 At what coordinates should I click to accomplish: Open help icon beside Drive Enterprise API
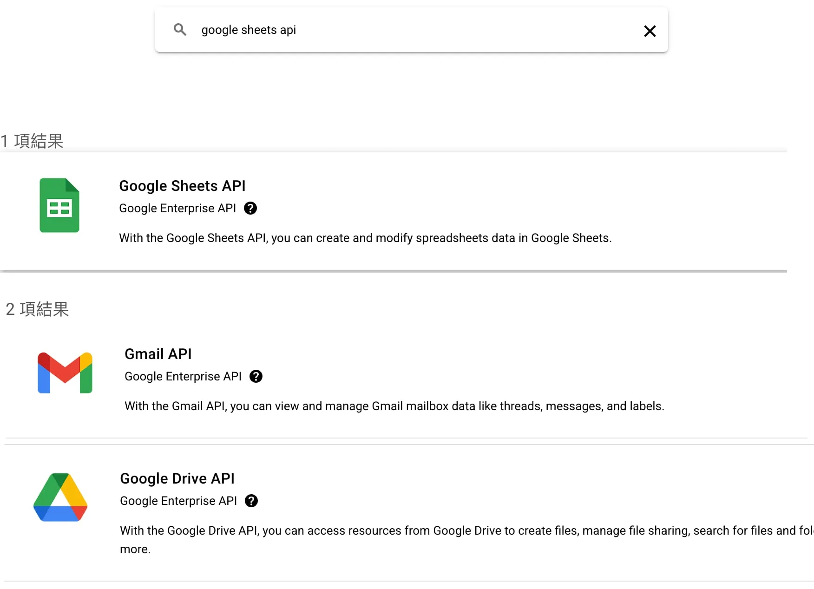251,501
